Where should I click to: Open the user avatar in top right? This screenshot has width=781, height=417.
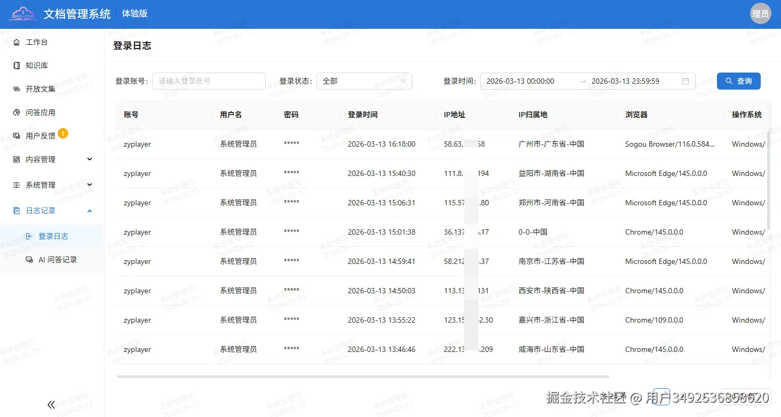pyautogui.click(x=760, y=14)
